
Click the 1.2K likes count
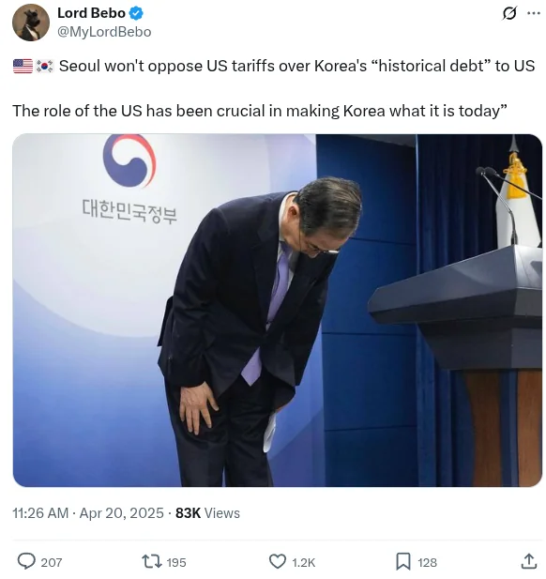303,562
